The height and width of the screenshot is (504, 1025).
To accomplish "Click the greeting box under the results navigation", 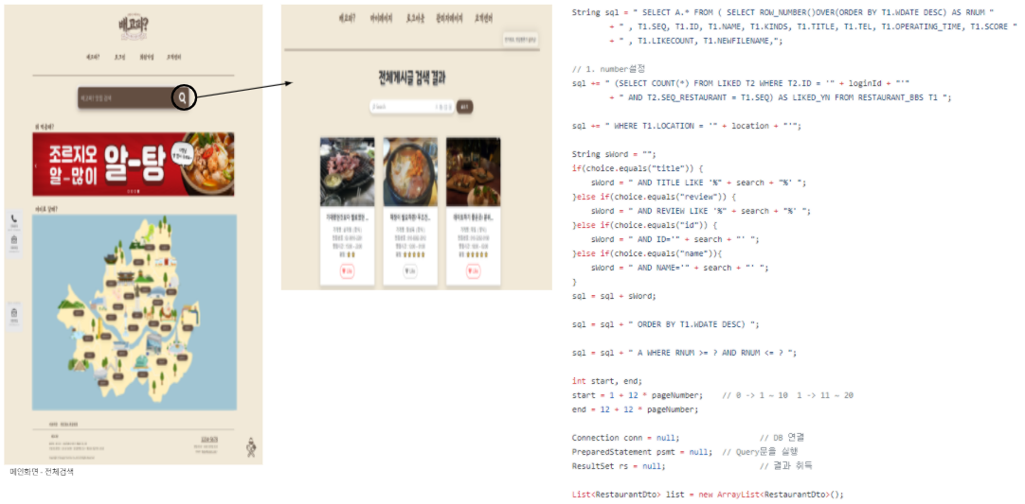I will click(520, 39).
